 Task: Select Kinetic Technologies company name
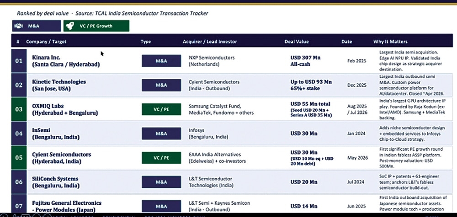pos(59,82)
